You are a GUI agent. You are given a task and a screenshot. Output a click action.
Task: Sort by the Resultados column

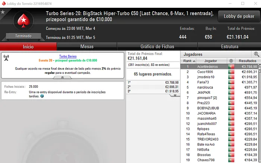coord(247,61)
